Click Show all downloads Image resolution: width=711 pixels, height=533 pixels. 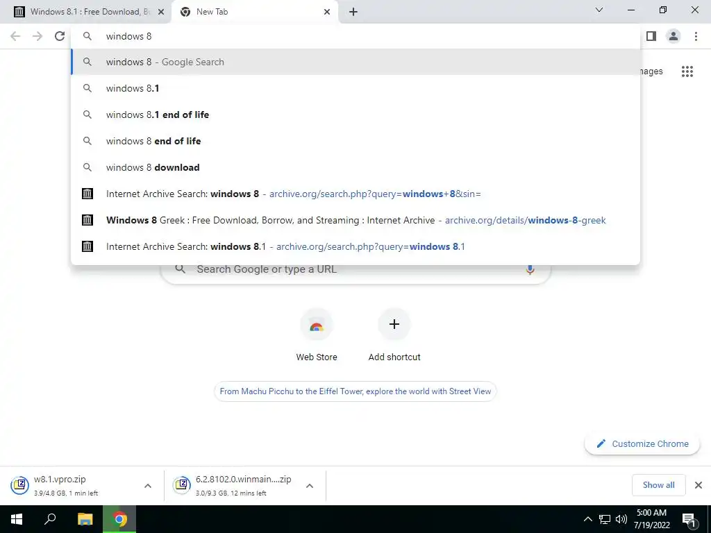pyautogui.click(x=658, y=485)
